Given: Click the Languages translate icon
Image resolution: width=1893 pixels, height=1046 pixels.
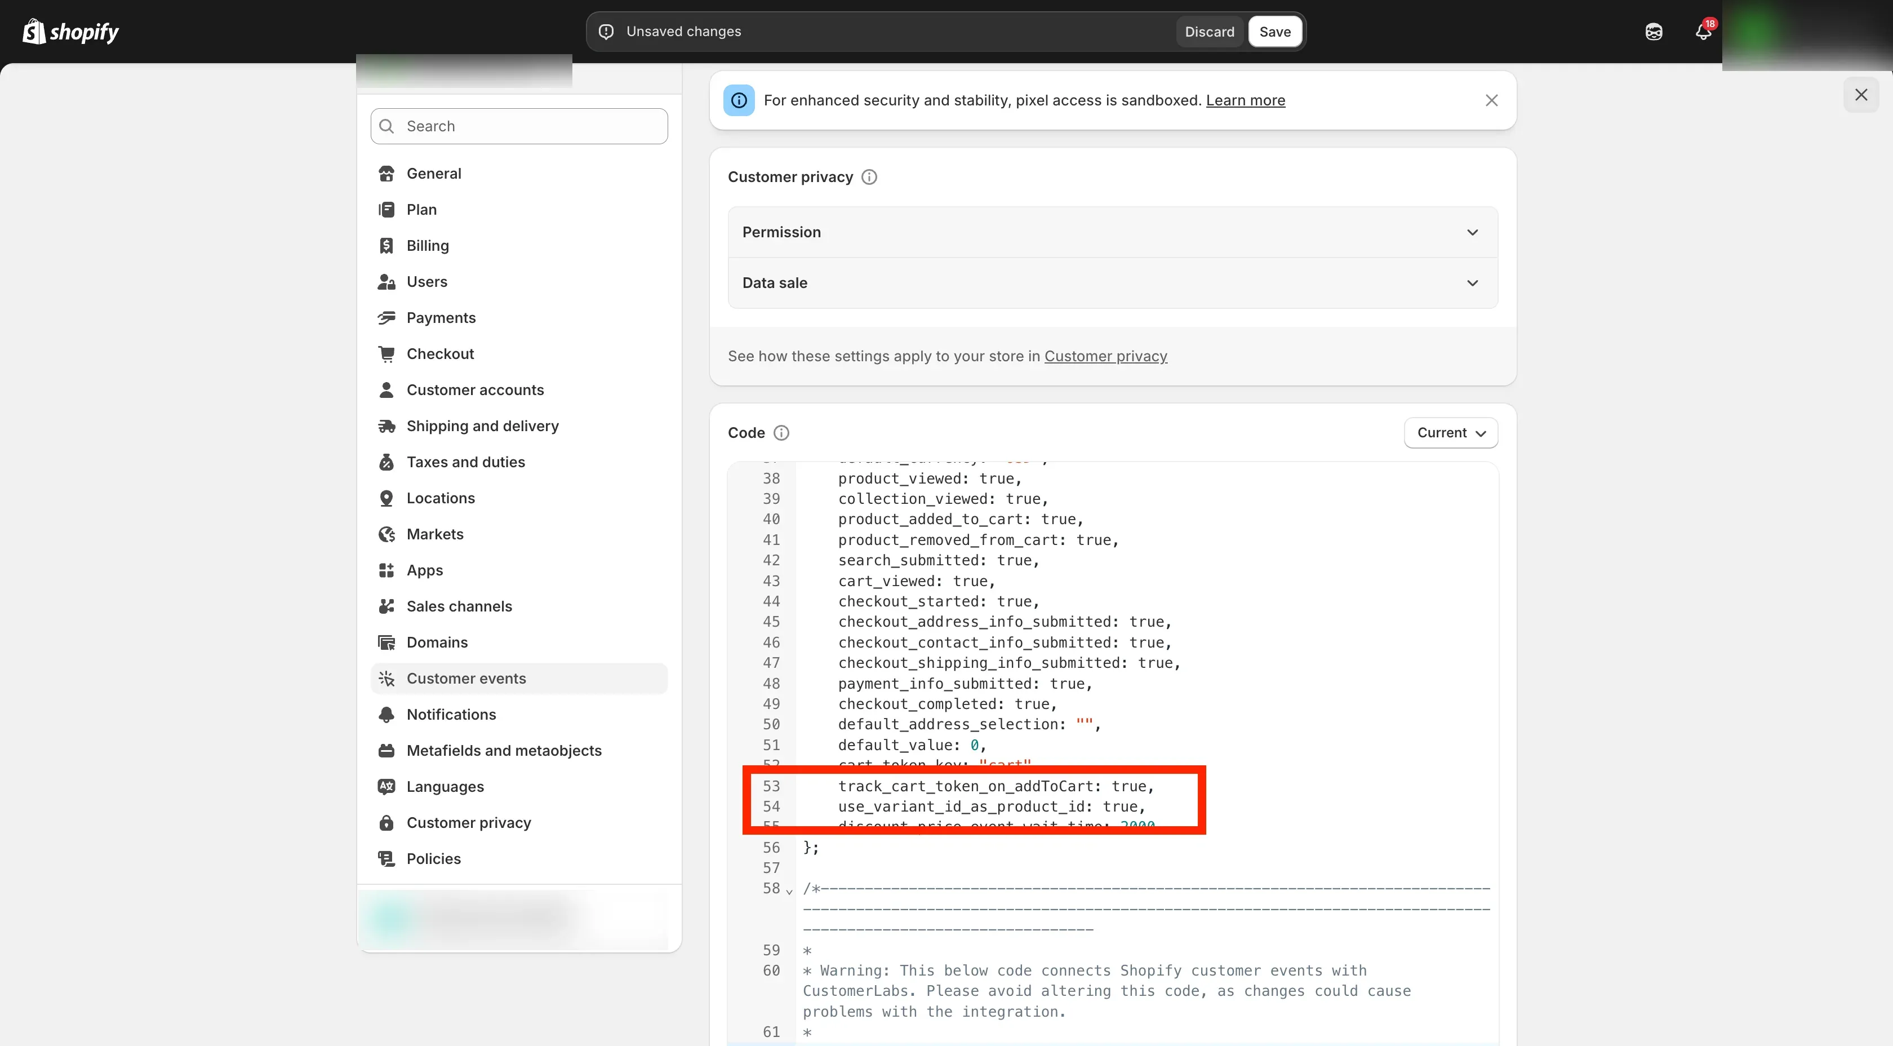Looking at the screenshot, I should (x=386, y=786).
